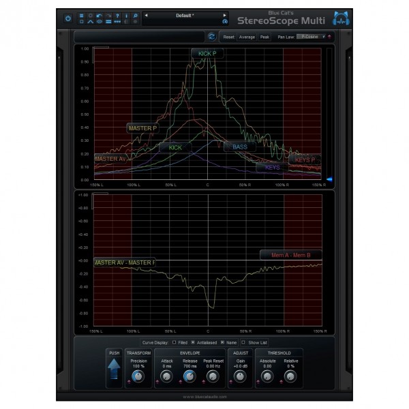This screenshot has height=409, width=409.
Task: Click the circular refresh arrows icon
Action: (x=212, y=37)
